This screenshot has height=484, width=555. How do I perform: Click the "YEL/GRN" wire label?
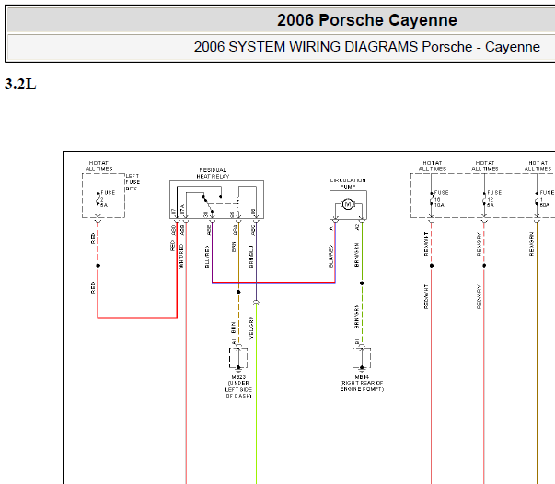coord(251,328)
